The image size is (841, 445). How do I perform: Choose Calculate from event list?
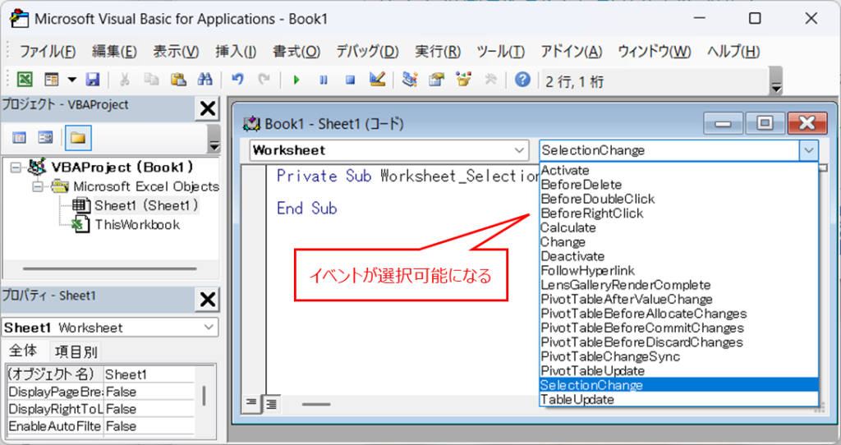(679, 228)
